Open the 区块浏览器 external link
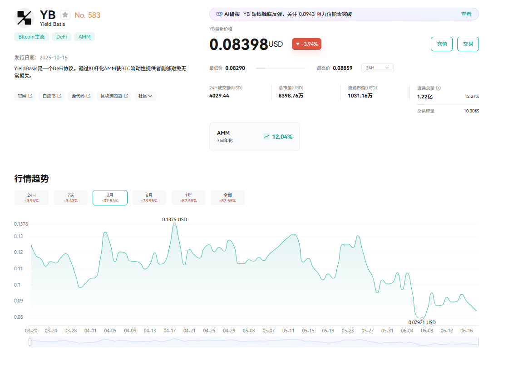The image size is (508, 365). click(114, 96)
